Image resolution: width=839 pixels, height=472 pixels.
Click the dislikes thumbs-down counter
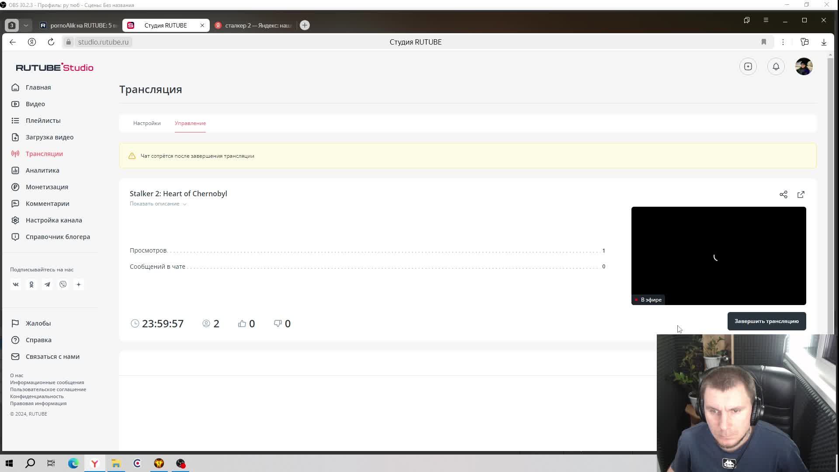282,323
